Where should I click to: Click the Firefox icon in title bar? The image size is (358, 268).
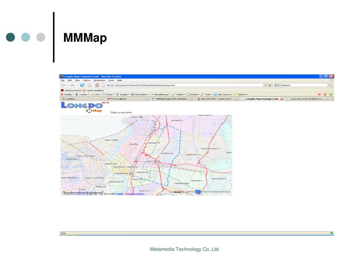pos(62,76)
